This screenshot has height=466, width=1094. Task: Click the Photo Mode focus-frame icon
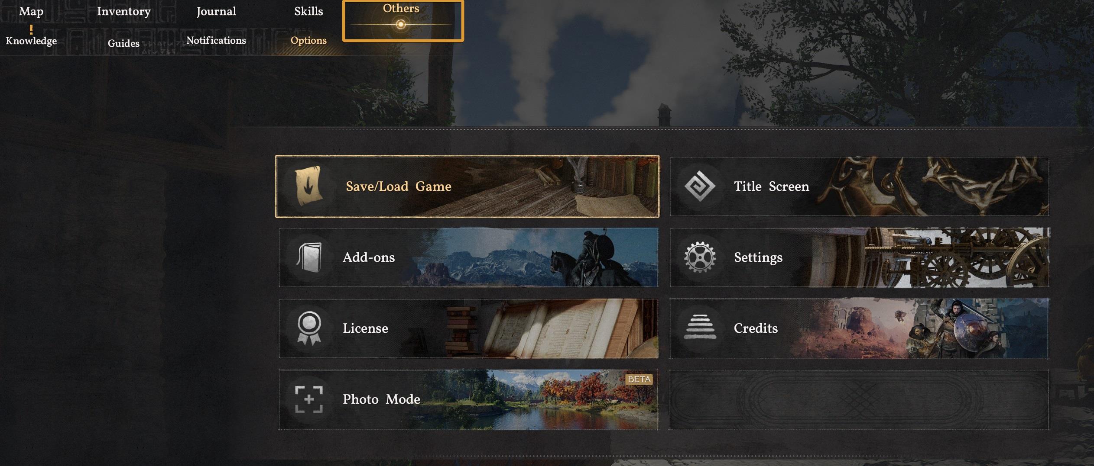[309, 399]
